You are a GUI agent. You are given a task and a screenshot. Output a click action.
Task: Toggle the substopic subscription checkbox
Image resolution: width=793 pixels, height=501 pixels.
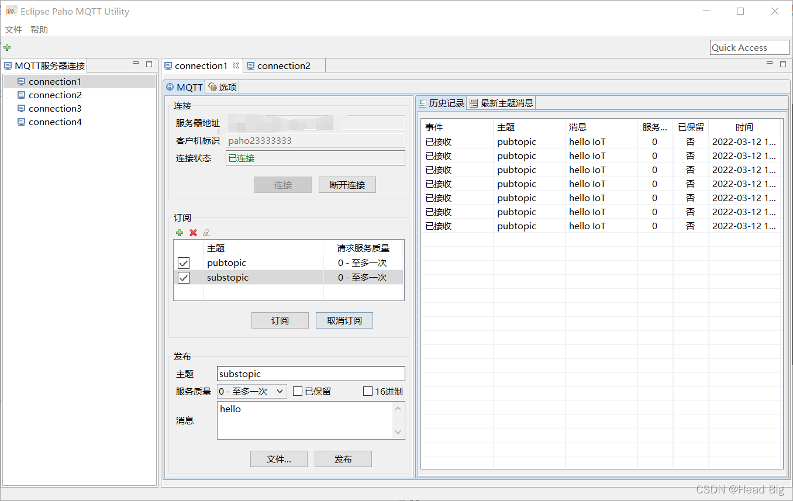pyautogui.click(x=184, y=277)
